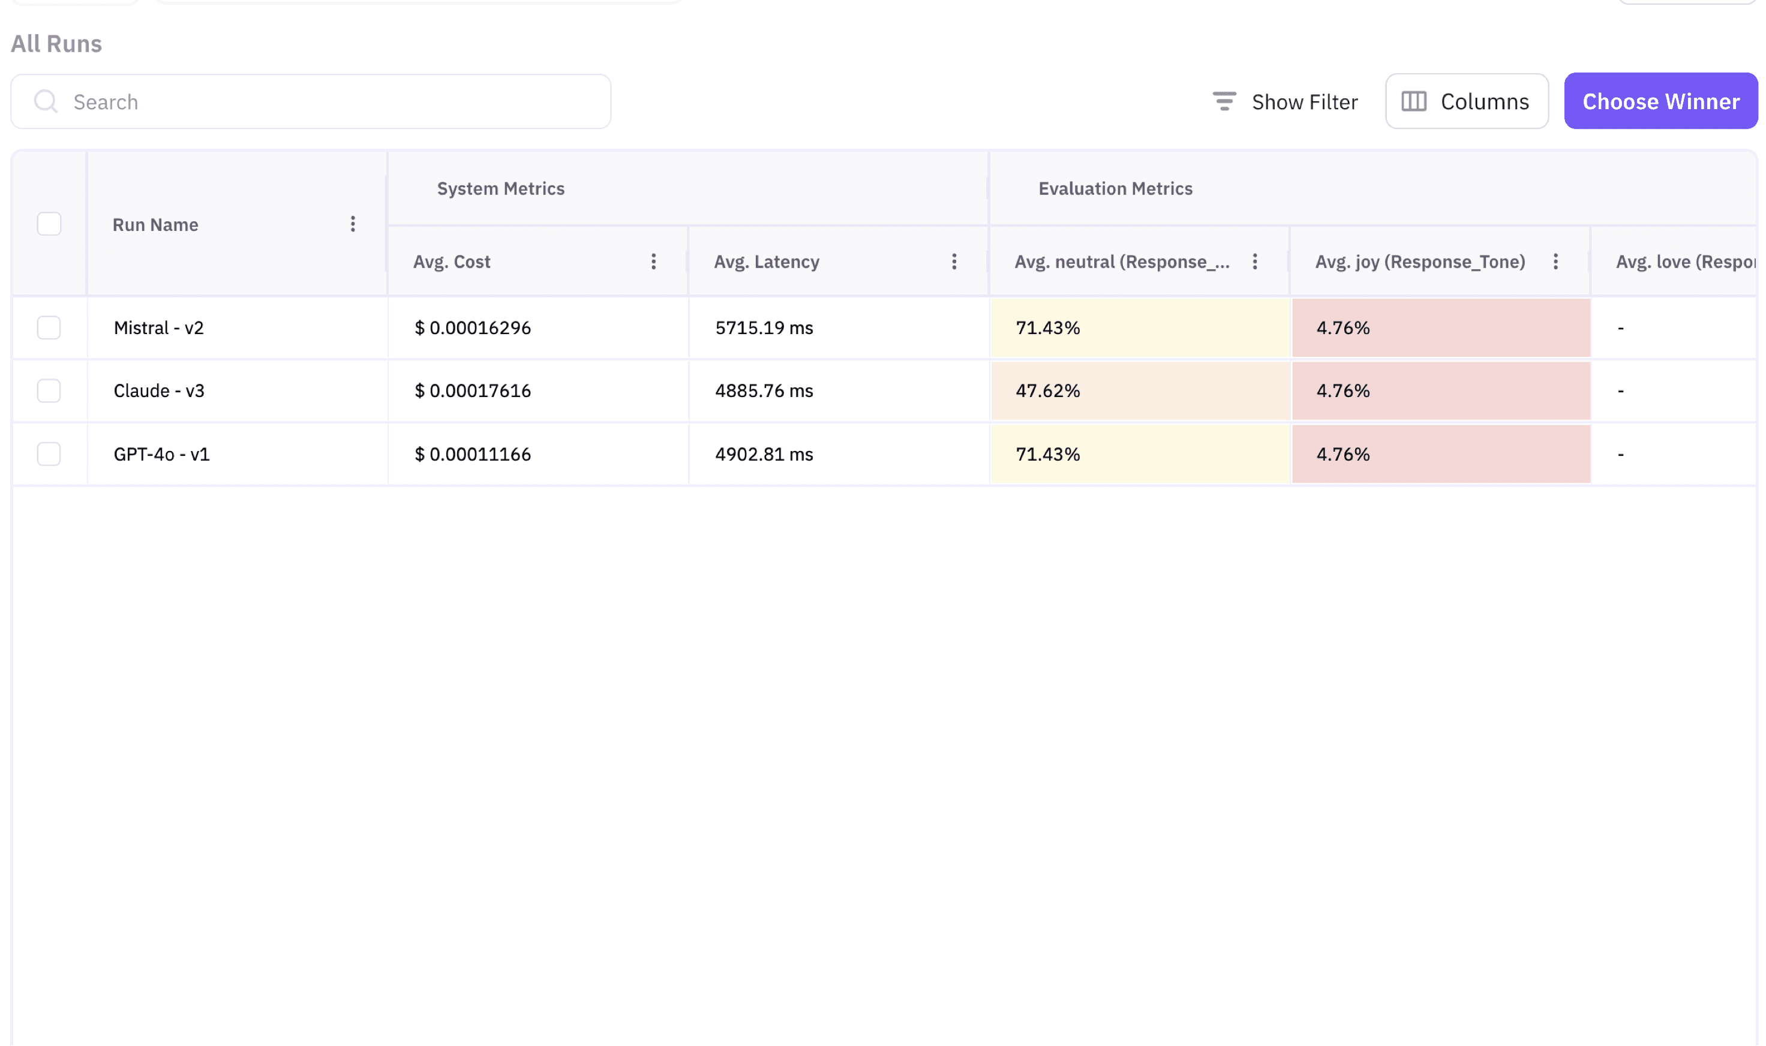
Task: Select the yellow 71.43% neutral cell for Mistral
Action: coord(1139,327)
